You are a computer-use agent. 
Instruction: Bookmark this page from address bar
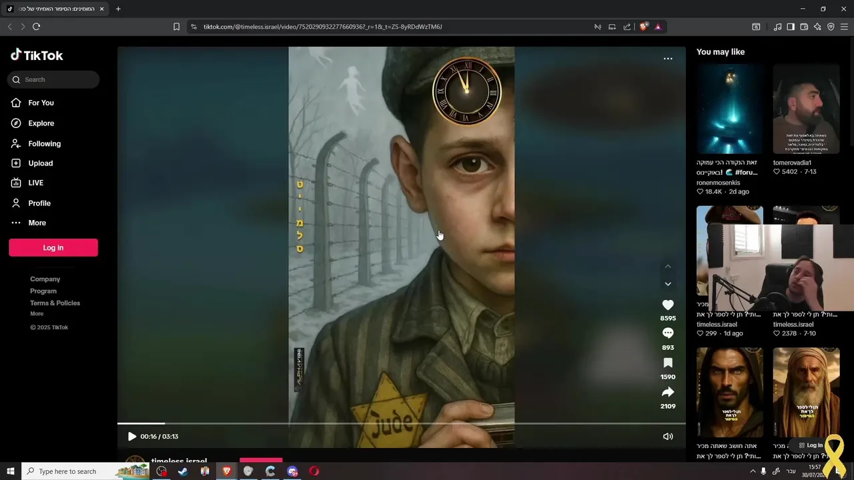(x=176, y=27)
